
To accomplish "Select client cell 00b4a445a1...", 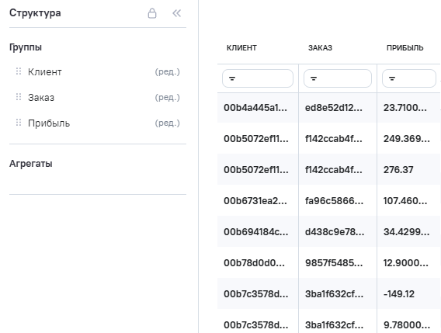I will click(255, 108).
